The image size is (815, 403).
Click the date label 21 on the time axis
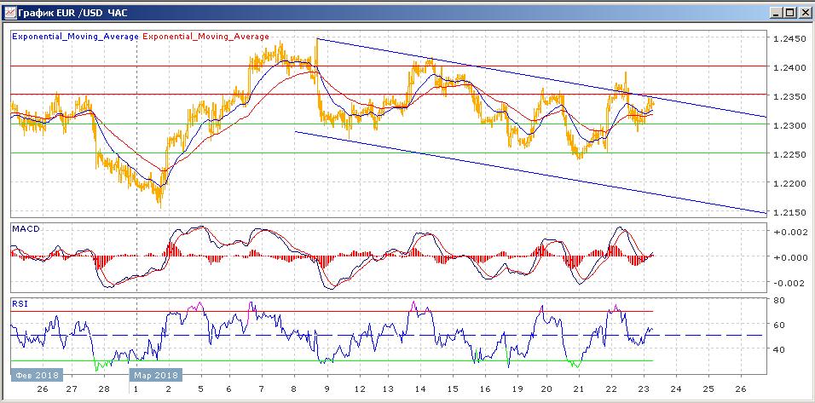[579, 389]
